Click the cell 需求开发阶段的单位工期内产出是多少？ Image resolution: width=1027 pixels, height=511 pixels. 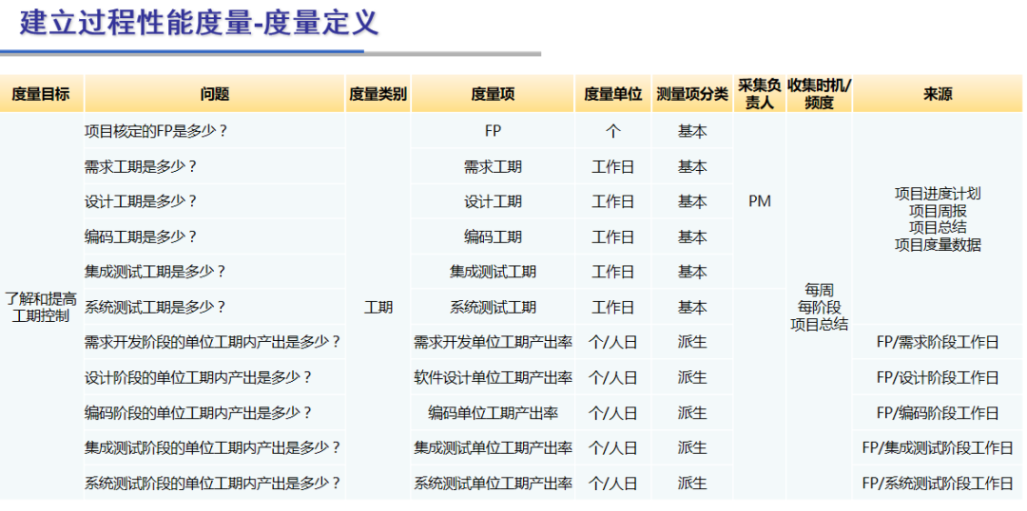pyautogui.click(x=215, y=342)
